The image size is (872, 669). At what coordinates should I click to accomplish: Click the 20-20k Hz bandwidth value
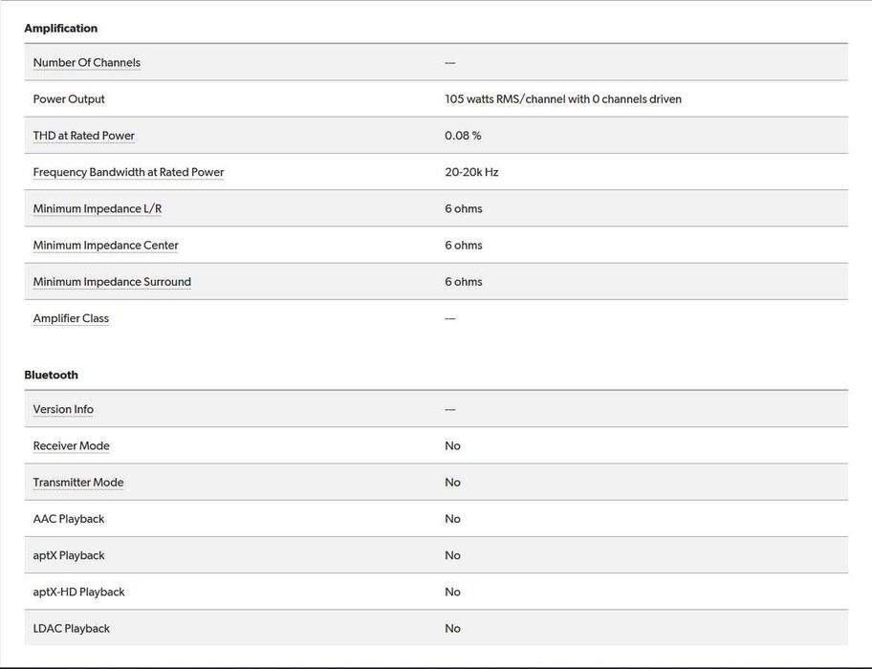[x=471, y=172]
